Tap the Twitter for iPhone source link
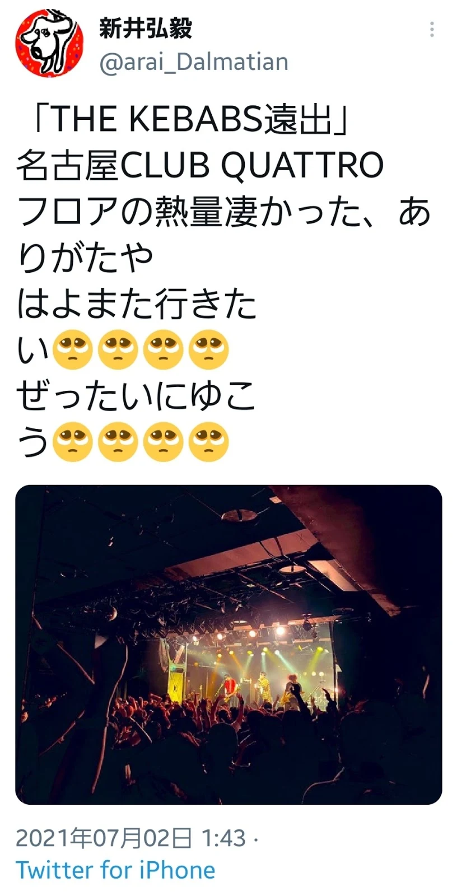 click(115, 870)
